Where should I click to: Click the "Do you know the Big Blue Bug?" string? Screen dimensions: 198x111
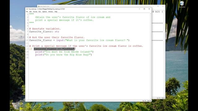point(67,55)
